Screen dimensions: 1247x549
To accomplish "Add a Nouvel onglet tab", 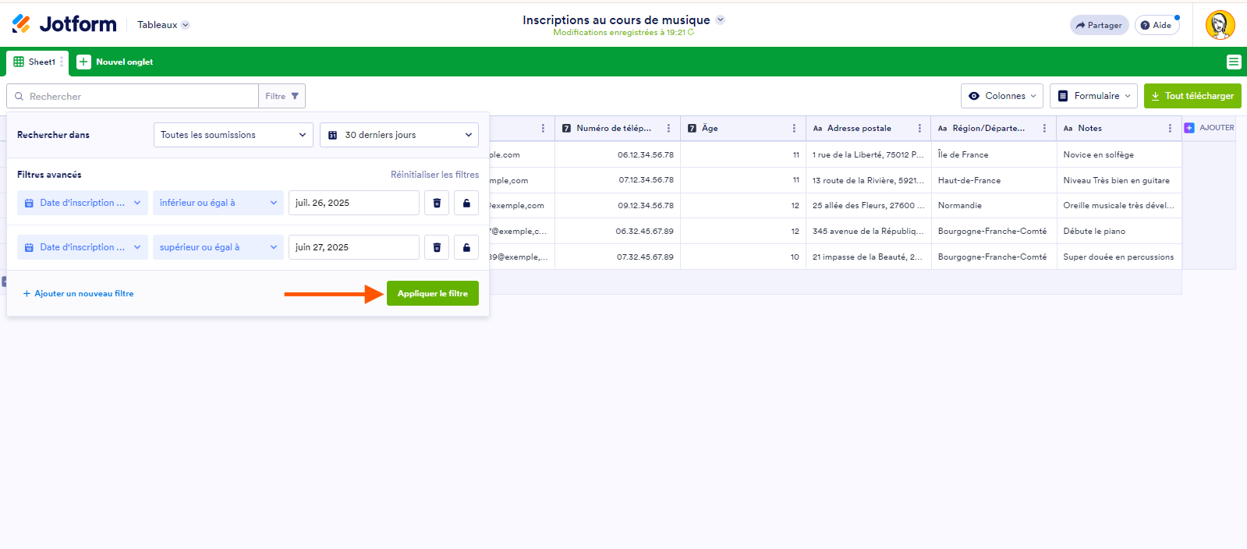I will tap(115, 62).
